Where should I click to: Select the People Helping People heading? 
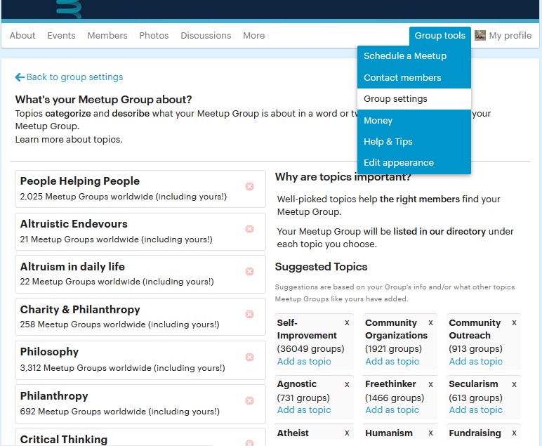click(80, 181)
